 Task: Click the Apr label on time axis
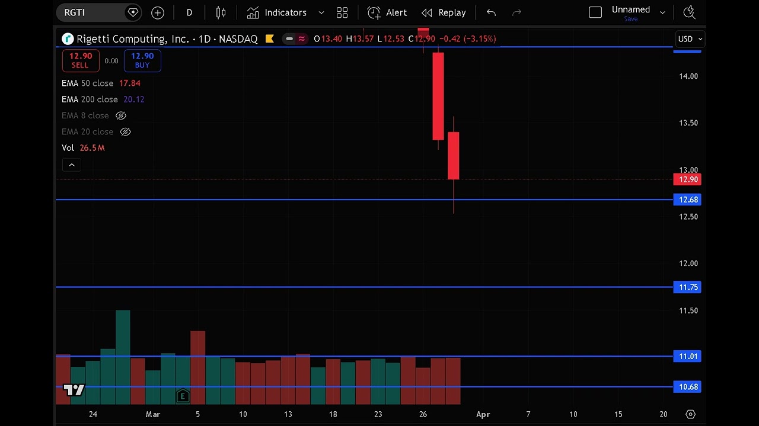point(483,414)
